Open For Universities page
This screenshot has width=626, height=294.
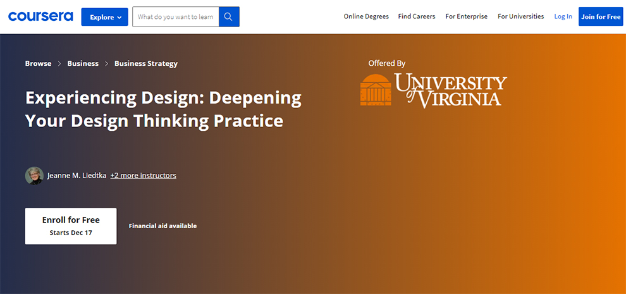coord(520,16)
